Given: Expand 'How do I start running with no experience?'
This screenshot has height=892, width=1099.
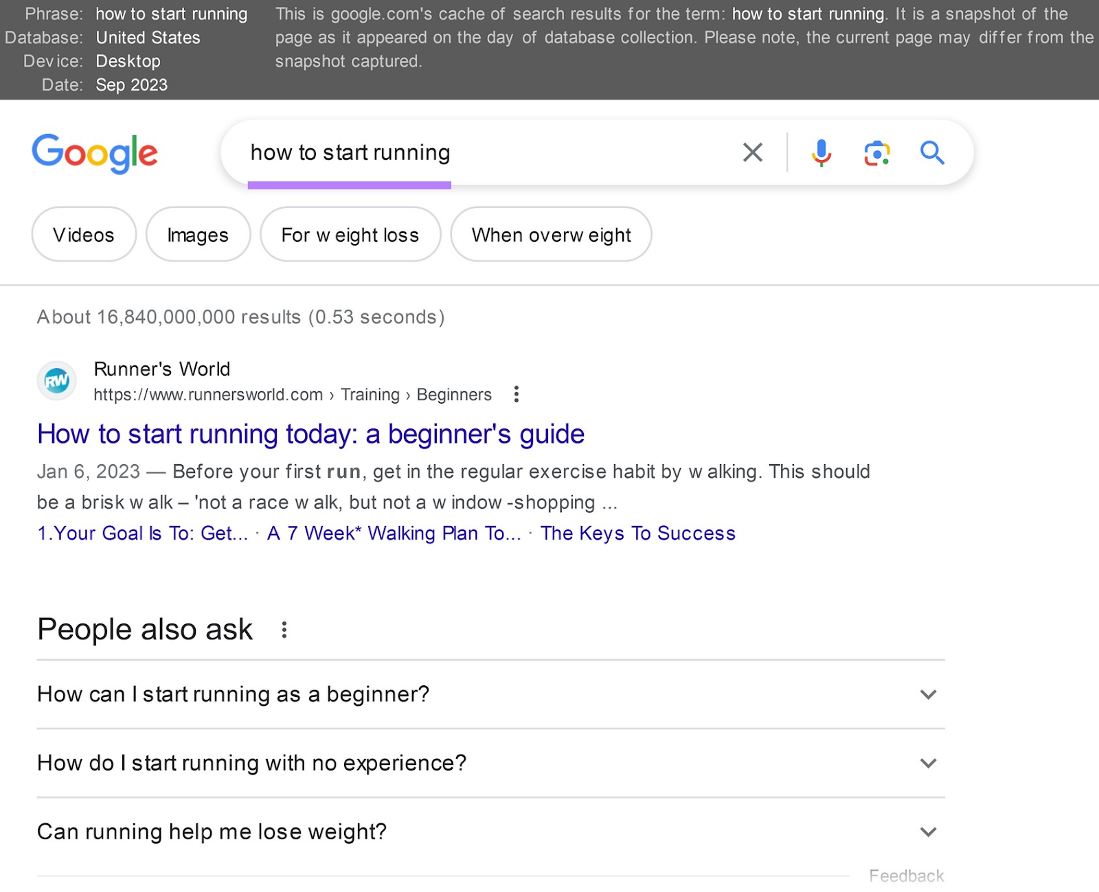Looking at the screenshot, I should click(x=928, y=763).
